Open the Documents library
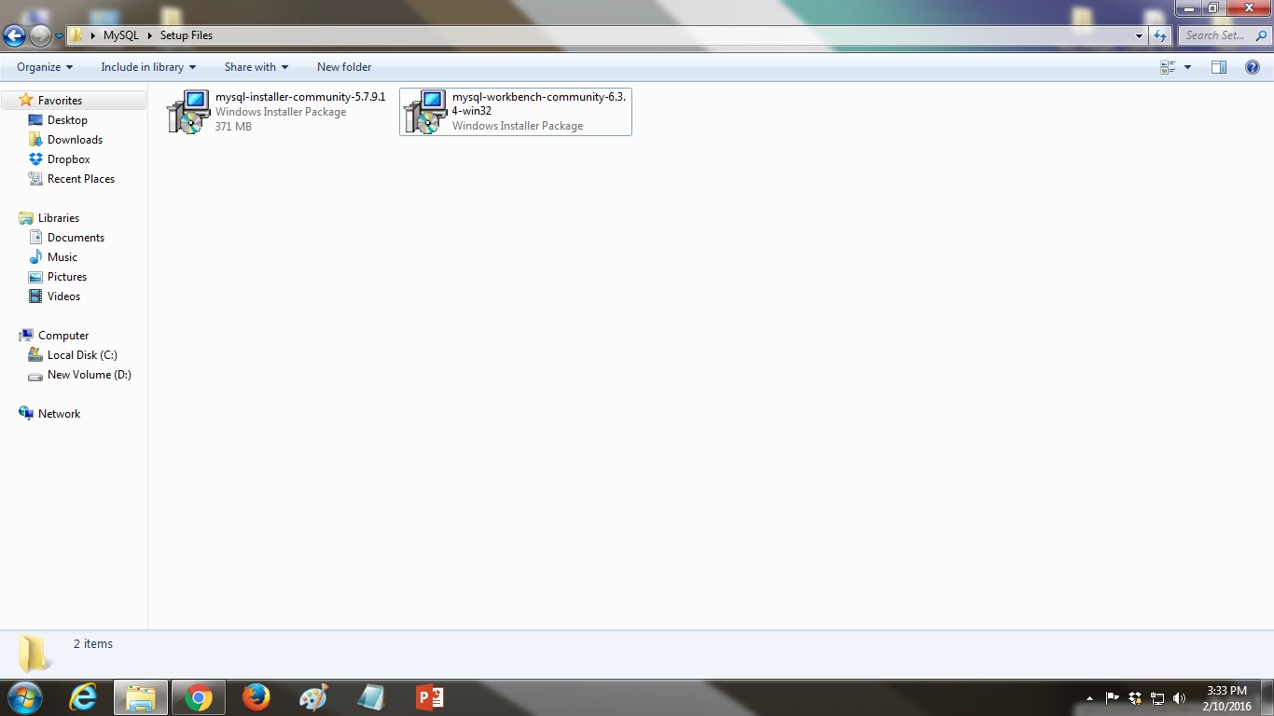Viewport: 1274px width, 716px height. pyautogui.click(x=76, y=238)
